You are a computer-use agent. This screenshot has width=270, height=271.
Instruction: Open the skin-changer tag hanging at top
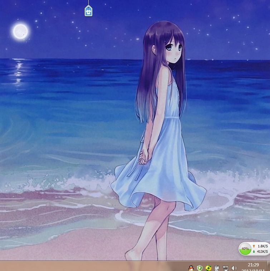pos(88,11)
